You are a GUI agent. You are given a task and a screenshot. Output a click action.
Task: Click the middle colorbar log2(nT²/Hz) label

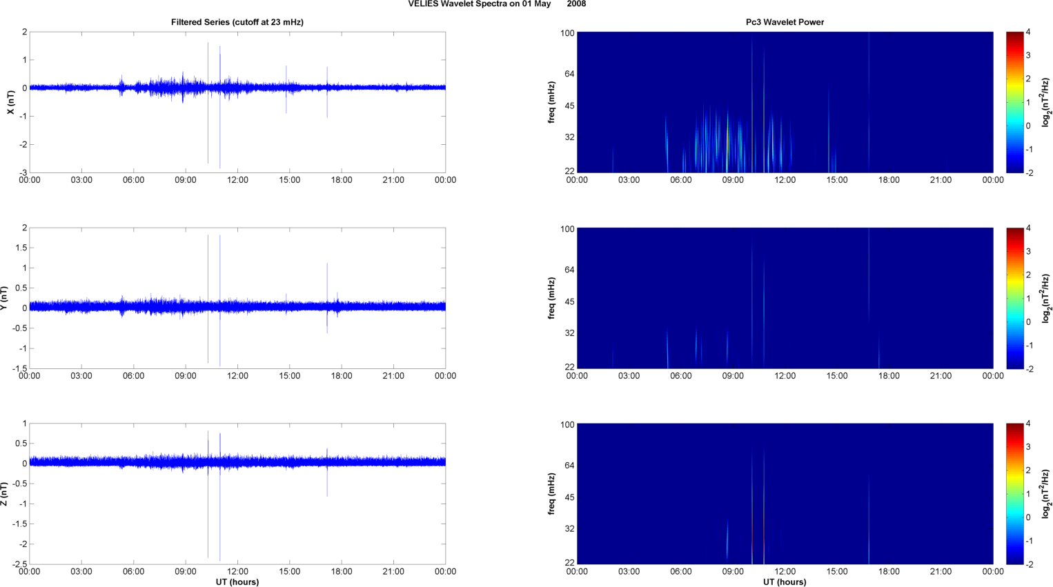pos(1046,298)
